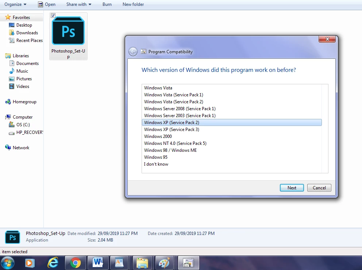The height and width of the screenshot is (270, 362).
Task: Click the Pictures library icon
Action: pos(12,79)
